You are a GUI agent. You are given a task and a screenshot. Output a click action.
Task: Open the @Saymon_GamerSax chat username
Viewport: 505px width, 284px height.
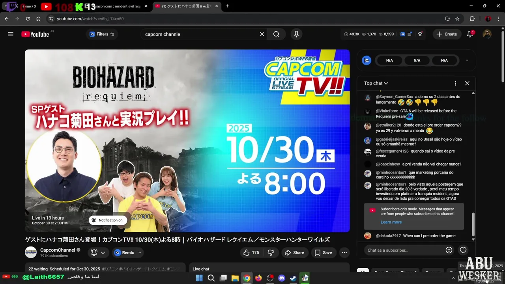394,97
